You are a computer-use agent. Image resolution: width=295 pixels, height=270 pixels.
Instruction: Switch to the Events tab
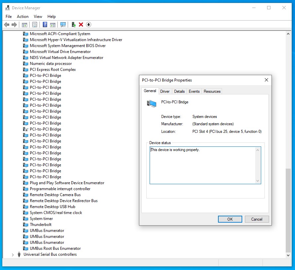[x=194, y=91]
